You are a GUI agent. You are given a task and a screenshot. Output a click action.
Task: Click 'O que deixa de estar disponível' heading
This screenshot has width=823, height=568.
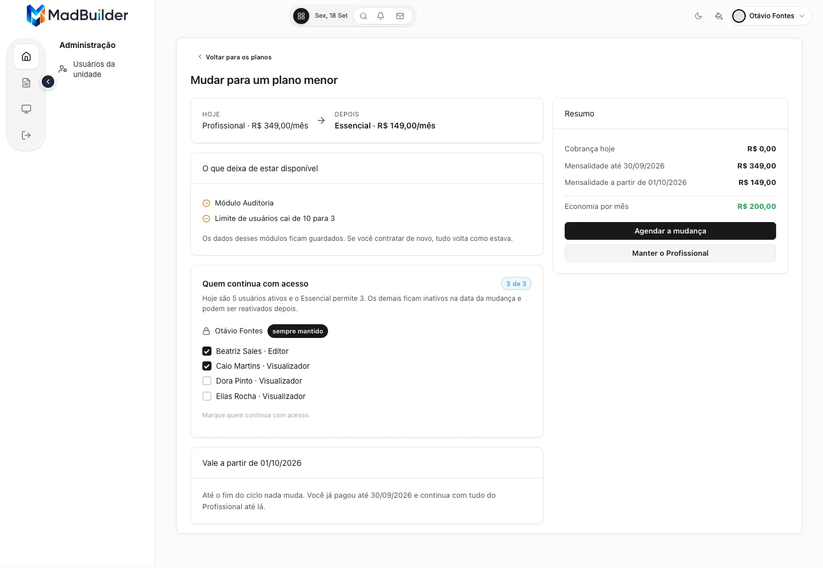click(x=260, y=168)
